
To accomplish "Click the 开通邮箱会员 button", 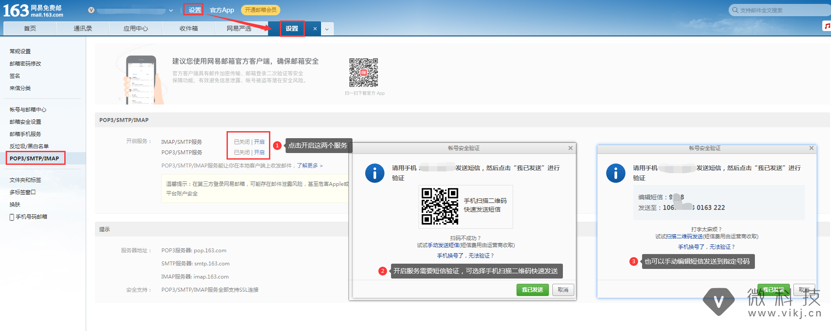I will coord(261,10).
